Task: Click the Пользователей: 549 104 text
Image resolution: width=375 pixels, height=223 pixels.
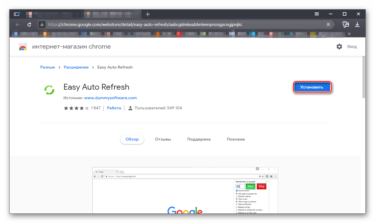Action: [159, 108]
